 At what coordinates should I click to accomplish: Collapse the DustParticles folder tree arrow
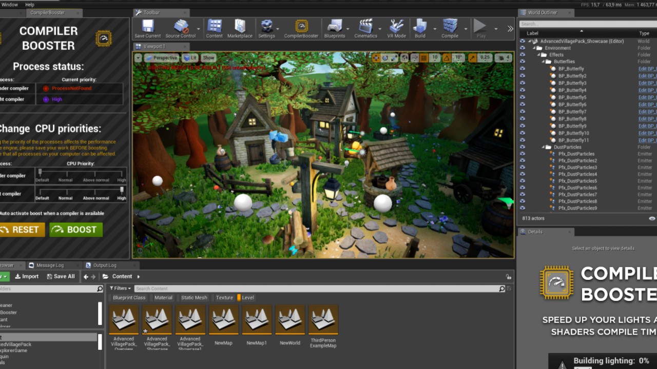tap(543, 147)
